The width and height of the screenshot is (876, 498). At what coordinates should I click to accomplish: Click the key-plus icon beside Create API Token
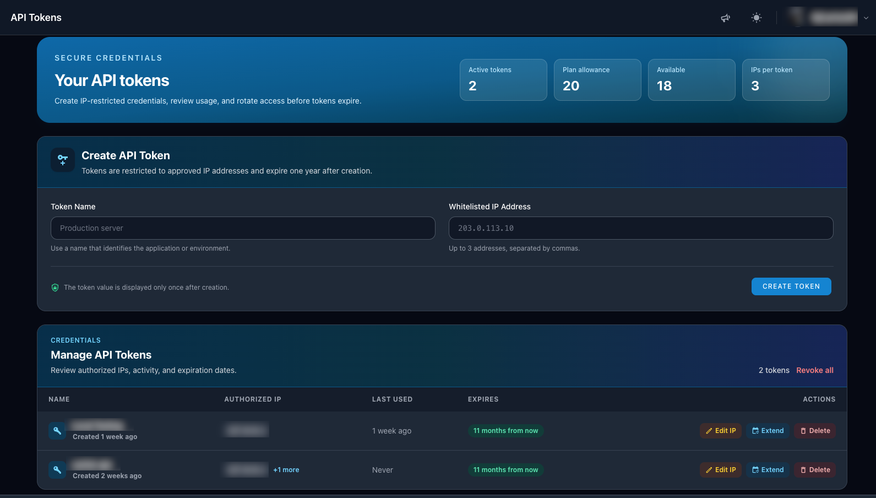[x=63, y=160]
